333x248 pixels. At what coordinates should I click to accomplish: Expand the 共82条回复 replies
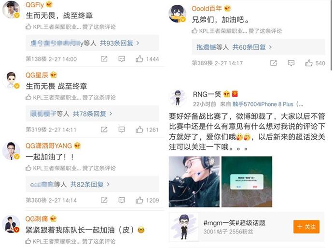point(90,184)
